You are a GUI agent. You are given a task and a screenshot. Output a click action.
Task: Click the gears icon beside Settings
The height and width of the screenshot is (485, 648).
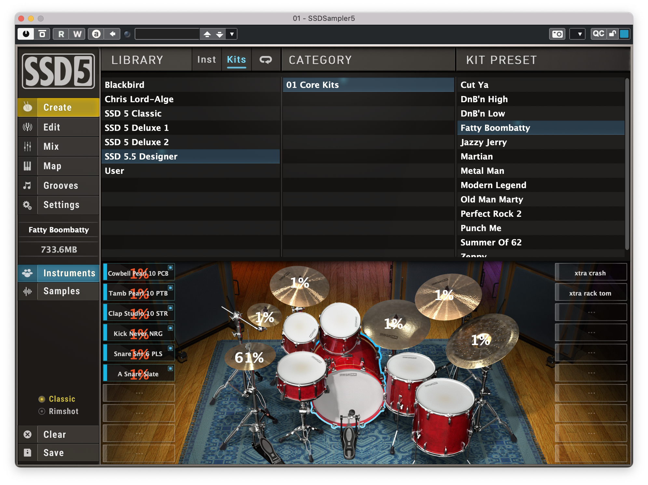pos(27,205)
